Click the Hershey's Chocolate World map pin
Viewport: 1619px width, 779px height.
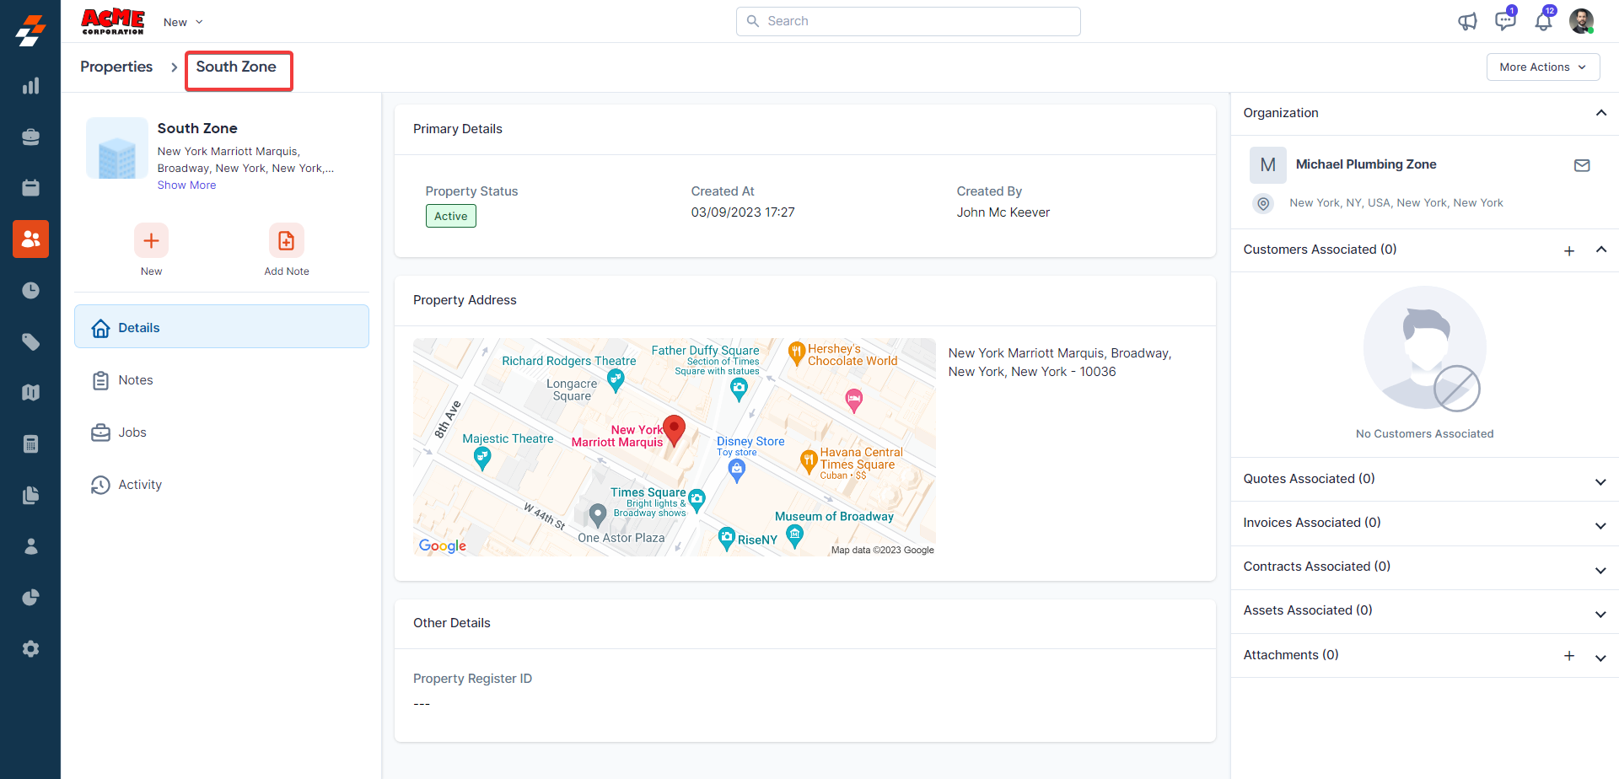797,353
